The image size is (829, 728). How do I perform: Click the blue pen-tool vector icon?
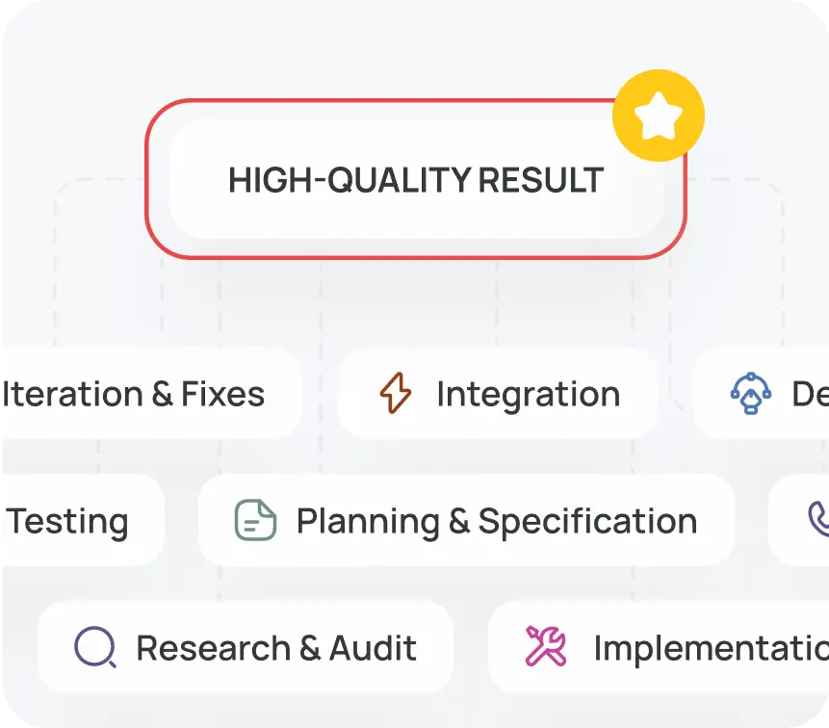point(751,393)
